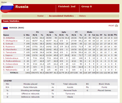View L. Sapova's player page

coord(8,55)
